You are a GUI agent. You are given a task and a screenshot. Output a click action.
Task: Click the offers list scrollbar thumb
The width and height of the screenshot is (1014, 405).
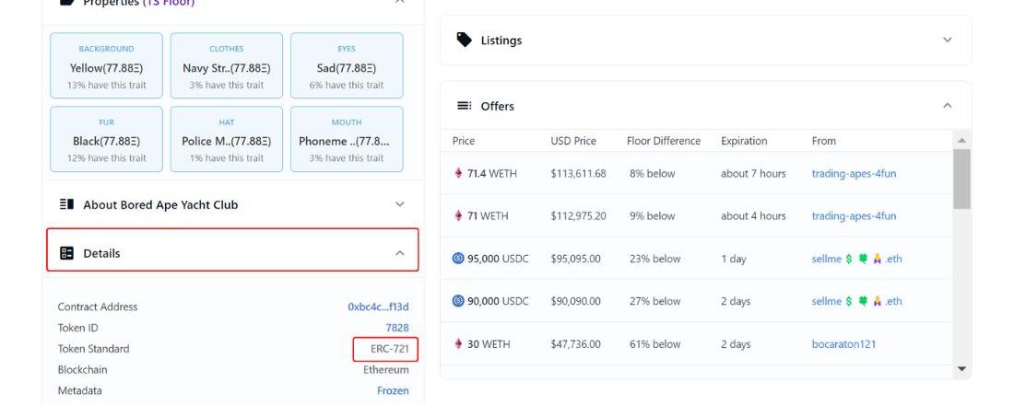pos(961,179)
